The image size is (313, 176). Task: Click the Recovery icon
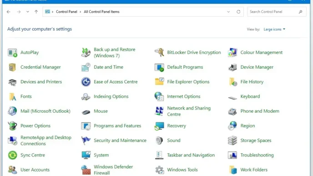click(x=159, y=126)
